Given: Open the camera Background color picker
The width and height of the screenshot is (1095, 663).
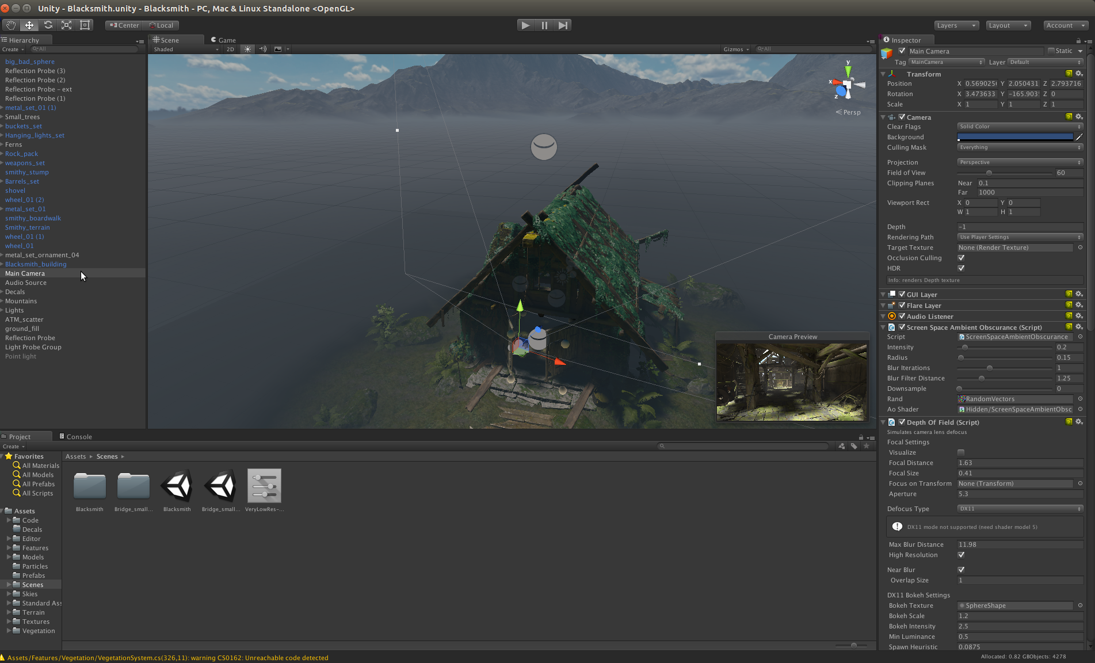Looking at the screenshot, I should tap(1014, 136).
